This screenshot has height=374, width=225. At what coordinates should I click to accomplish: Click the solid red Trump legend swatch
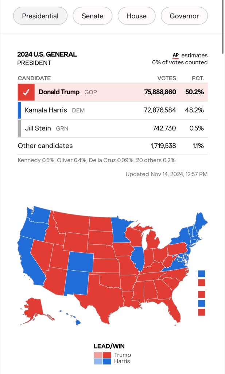click(107, 355)
